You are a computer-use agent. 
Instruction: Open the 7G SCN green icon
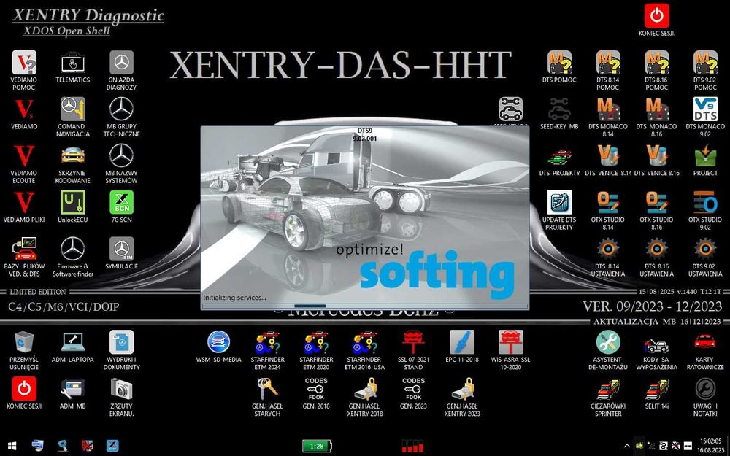pyautogui.click(x=121, y=202)
